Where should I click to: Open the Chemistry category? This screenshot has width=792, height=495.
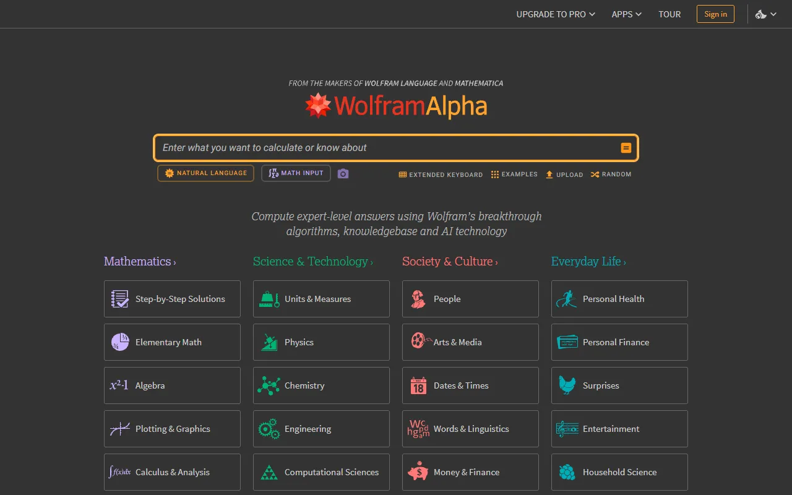tap(321, 385)
